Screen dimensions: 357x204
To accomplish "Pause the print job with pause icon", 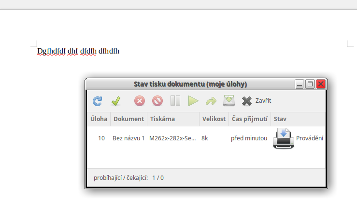I will click(x=175, y=101).
